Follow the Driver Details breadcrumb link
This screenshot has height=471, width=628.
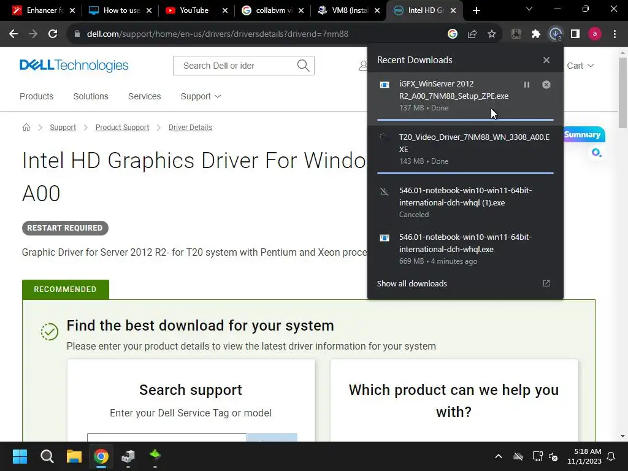click(x=190, y=128)
